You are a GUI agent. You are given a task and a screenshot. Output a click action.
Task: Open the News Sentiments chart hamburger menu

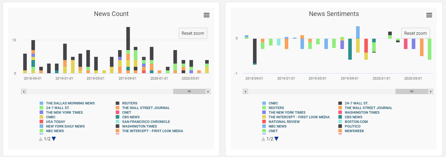click(x=429, y=15)
